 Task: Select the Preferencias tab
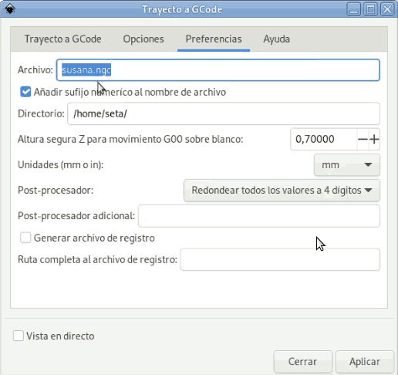tap(214, 39)
